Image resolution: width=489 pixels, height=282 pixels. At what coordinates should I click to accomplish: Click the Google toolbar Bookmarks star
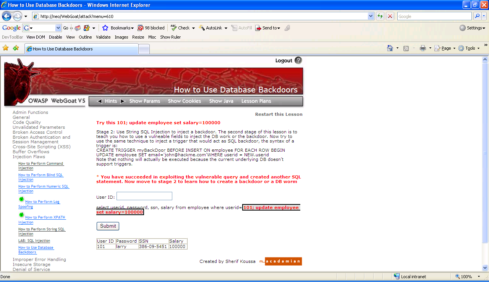pos(105,28)
